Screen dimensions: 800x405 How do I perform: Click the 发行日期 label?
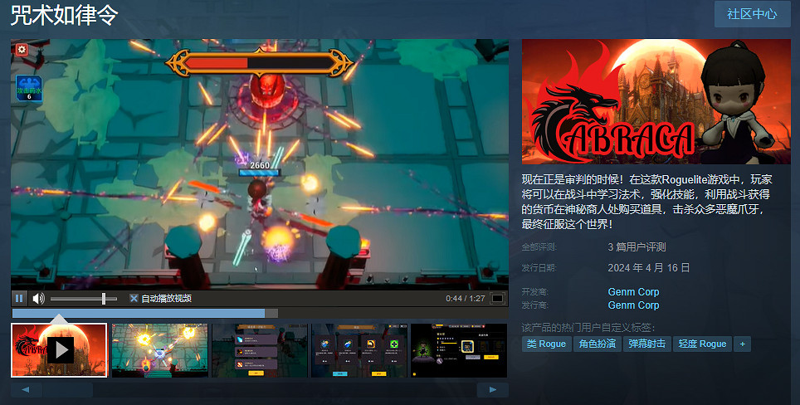click(539, 268)
